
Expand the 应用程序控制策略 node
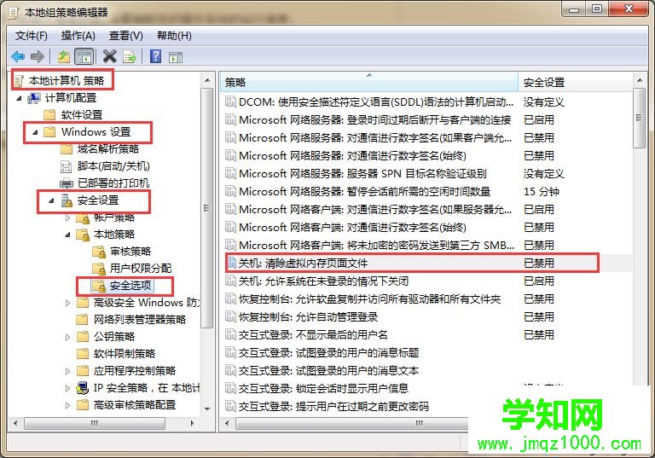[x=68, y=371]
